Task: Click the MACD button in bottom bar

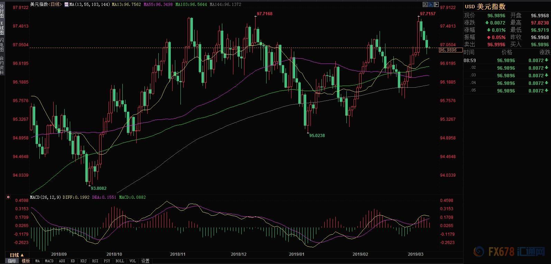Action: pos(49,261)
